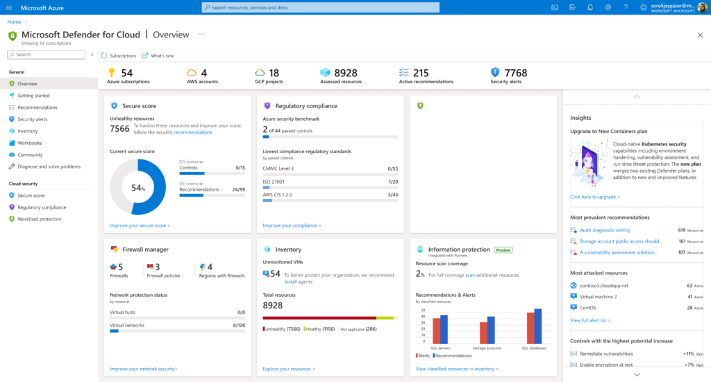This screenshot has width=711, height=382.
Task: Open Audit diagnostic setting recommendation
Action: tap(605, 230)
